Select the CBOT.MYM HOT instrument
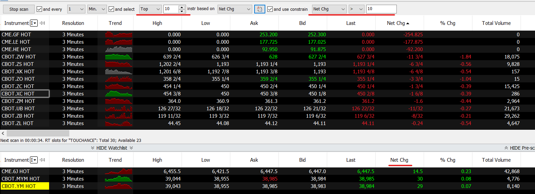Screen dimensions: 535x194 tap(21, 179)
